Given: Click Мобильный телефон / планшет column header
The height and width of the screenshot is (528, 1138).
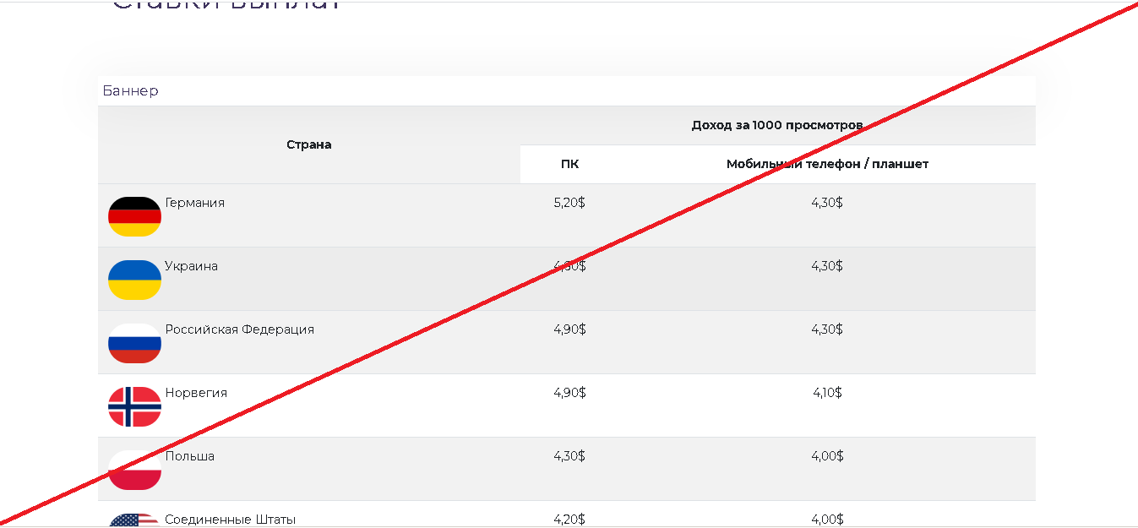Looking at the screenshot, I should (x=827, y=164).
